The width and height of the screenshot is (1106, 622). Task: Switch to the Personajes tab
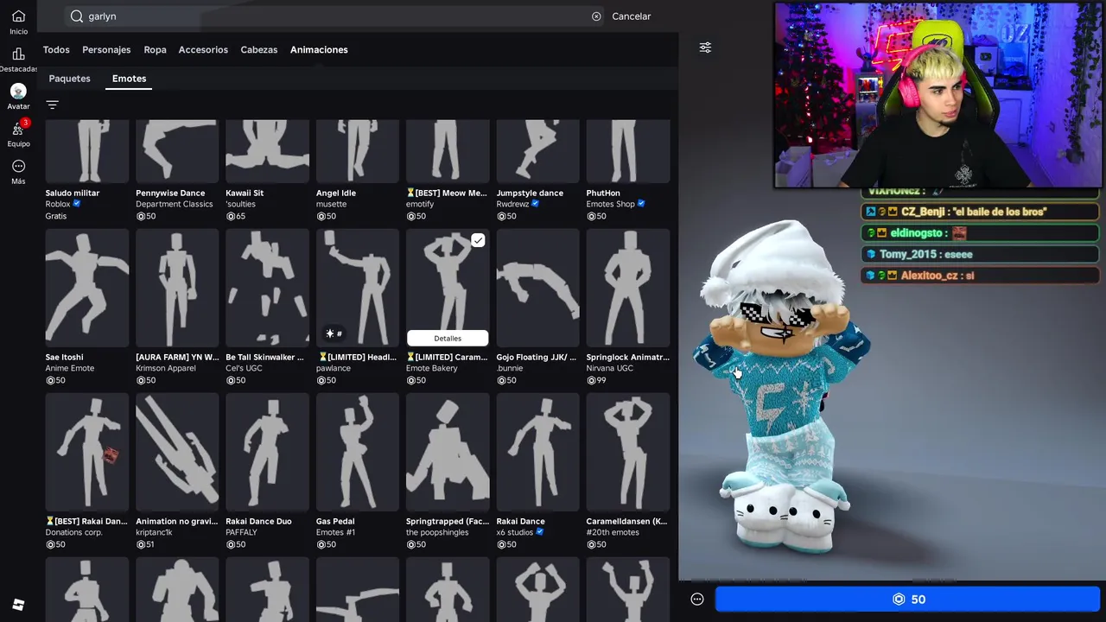pos(106,50)
